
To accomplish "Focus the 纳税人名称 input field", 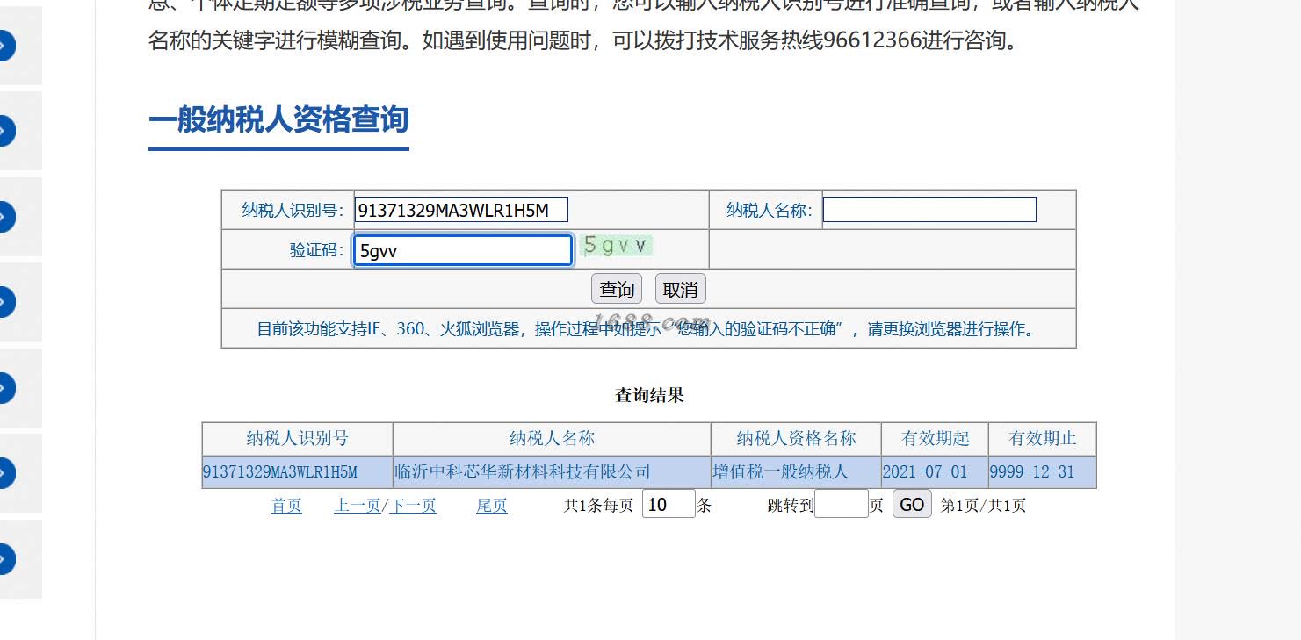I will [x=929, y=210].
